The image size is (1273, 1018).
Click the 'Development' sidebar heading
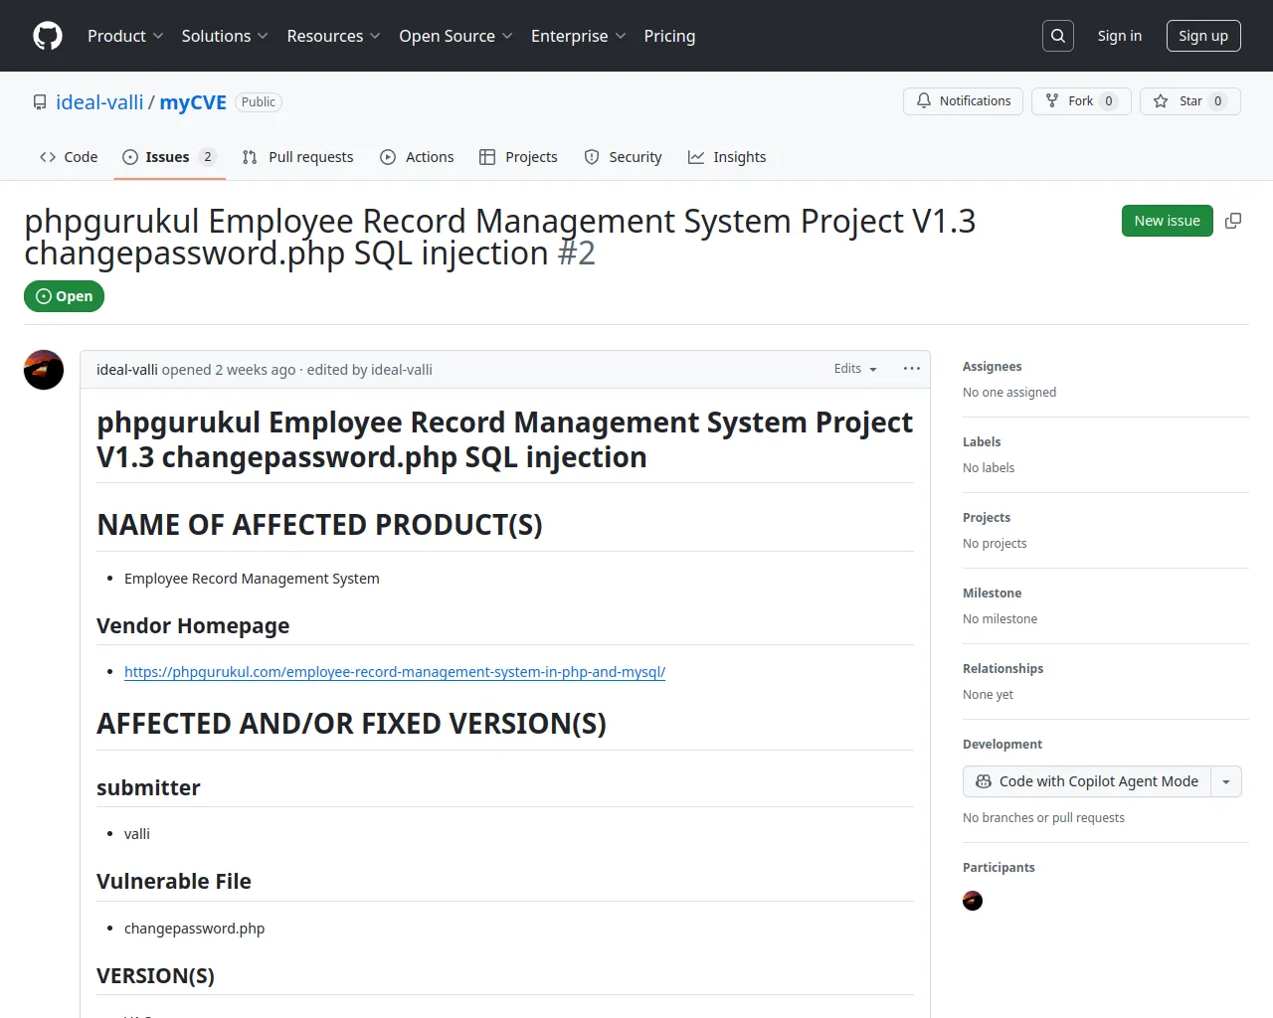tap(1002, 745)
